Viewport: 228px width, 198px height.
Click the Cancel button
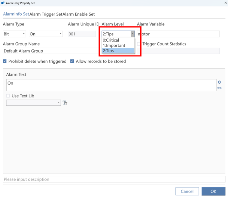click(x=187, y=191)
